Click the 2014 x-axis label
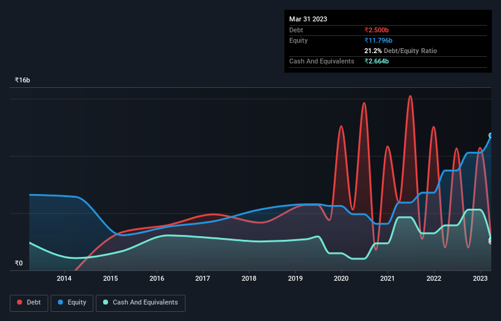The height and width of the screenshot is (321, 501). pos(64,278)
